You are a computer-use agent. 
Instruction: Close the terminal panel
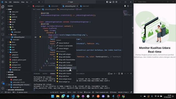click(131, 74)
